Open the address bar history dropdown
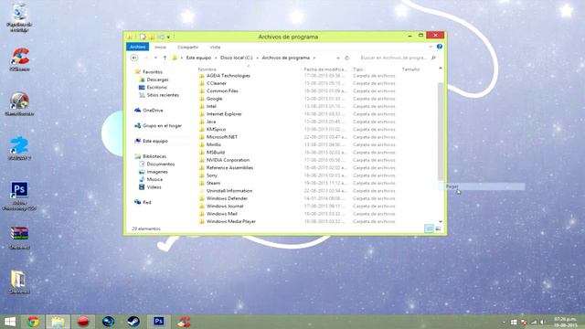This screenshot has height=329, width=585. (x=338, y=58)
